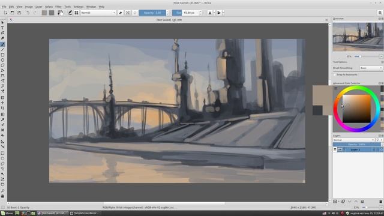Select the Rectangular Selection tool
The width and height of the screenshot is (384, 216).
tap(2, 153)
